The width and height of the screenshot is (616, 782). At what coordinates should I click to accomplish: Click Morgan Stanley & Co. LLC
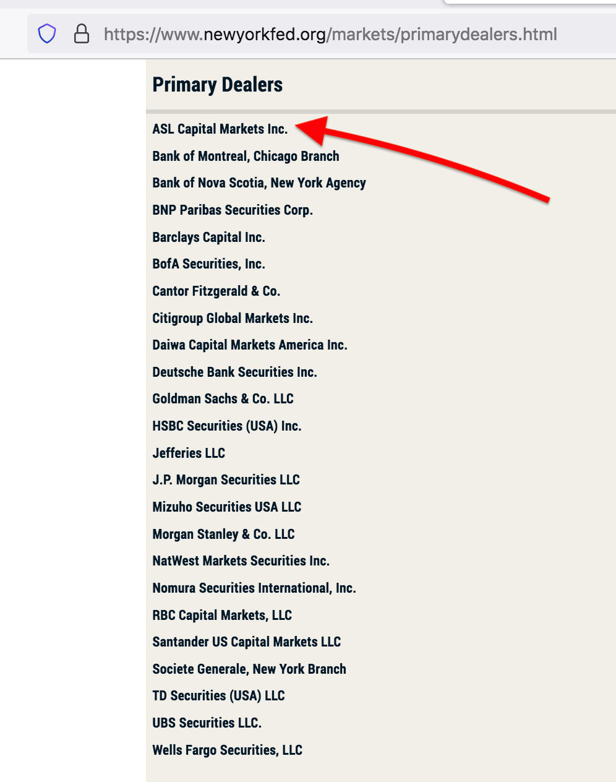click(x=223, y=534)
